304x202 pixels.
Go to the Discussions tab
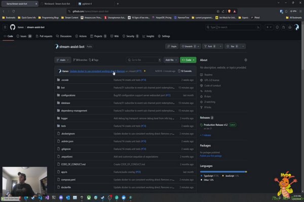pyautogui.click(x=64, y=36)
